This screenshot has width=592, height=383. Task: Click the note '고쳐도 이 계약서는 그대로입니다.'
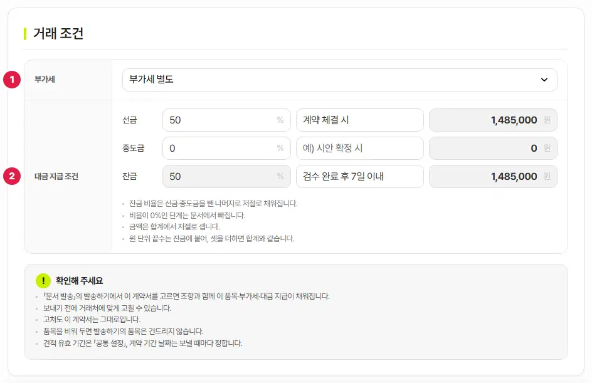(x=92, y=319)
